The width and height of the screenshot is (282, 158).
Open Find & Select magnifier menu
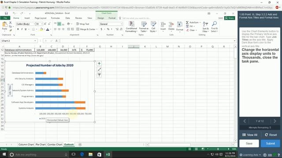214,27
